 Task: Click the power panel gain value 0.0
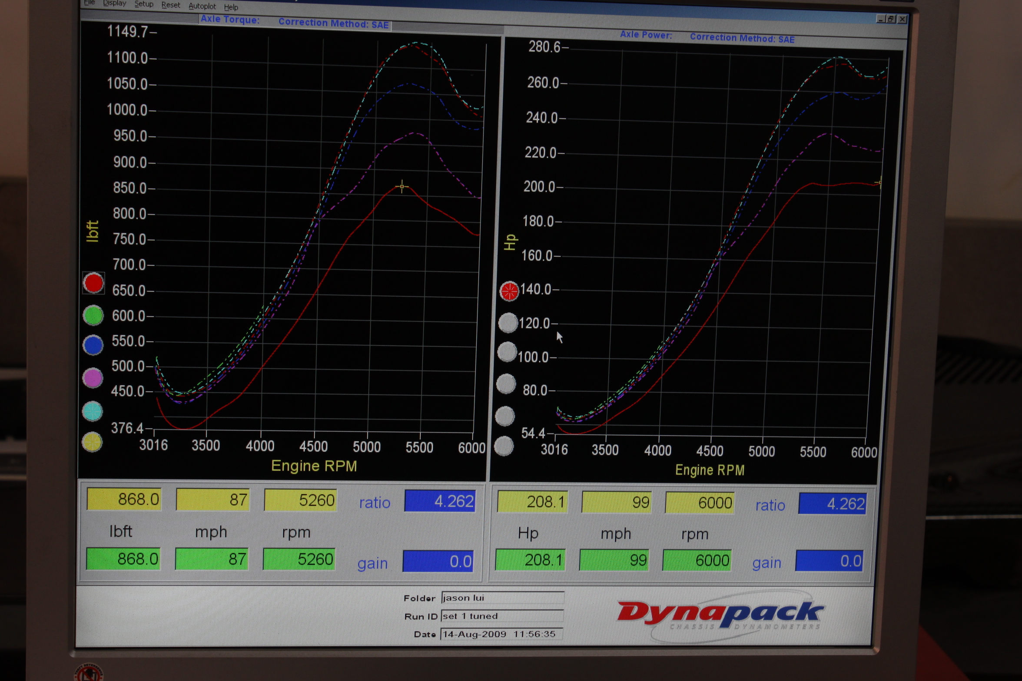click(x=830, y=561)
